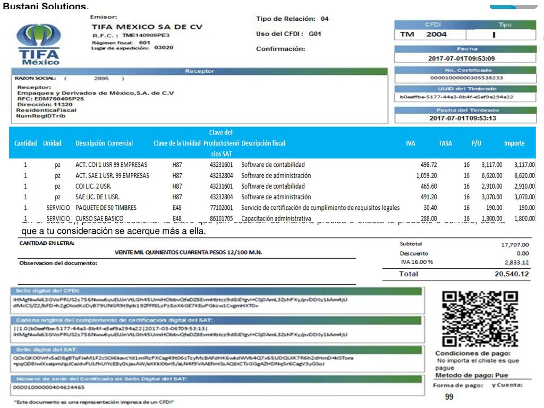Click the 'Observacion del documento:' label

coord(58,263)
